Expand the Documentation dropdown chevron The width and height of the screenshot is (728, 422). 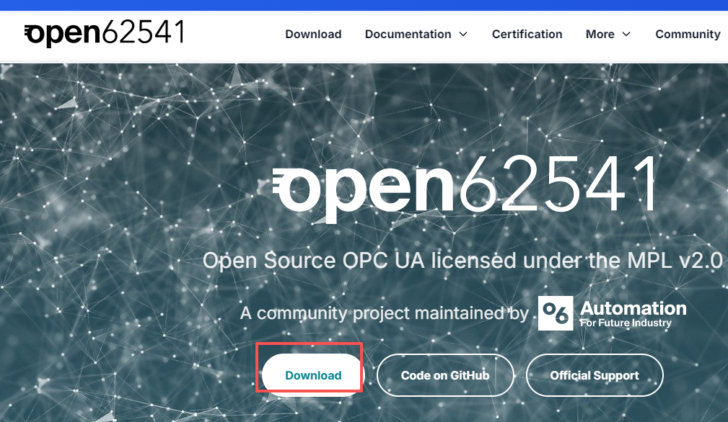coord(463,35)
